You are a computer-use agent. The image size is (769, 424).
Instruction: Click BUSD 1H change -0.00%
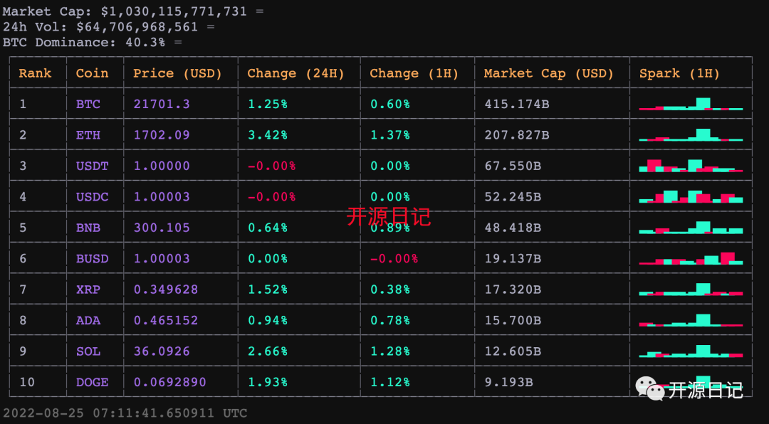click(x=394, y=259)
